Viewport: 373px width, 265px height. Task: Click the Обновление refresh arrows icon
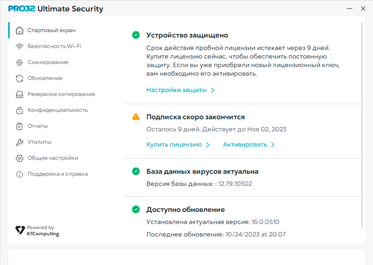[19, 78]
